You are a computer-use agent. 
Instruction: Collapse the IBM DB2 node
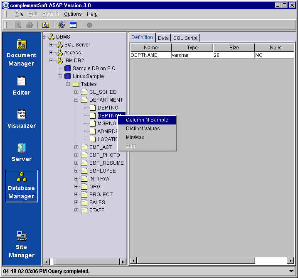[x=51, y=60]
